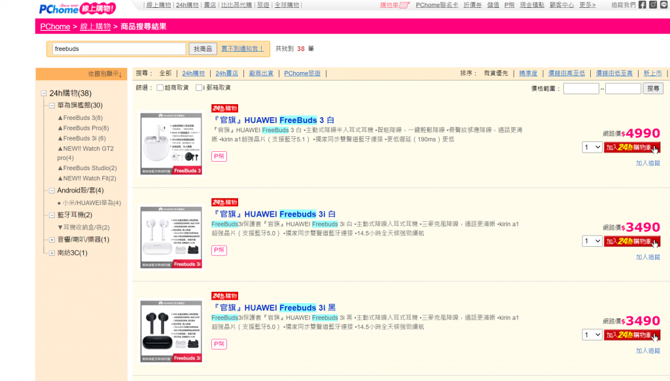Image resolution: width=670 pixels, height=381 pixels.
Task: Sort results by 有貨優先
Action: (x=496, y=73)
